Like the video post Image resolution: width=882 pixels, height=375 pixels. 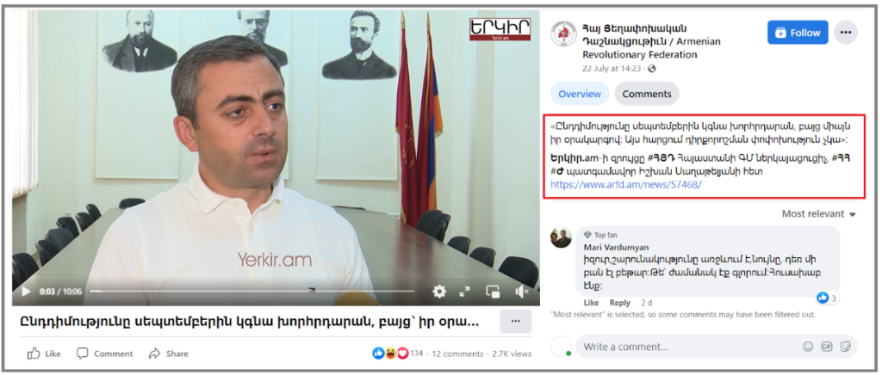44,353
